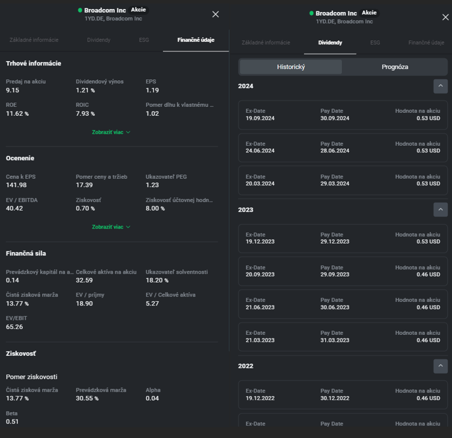Image resolution: width=452 pixels, height=438 pixels.
Task: Collapse the 2024 dividend section
Action: pos(440,86)
